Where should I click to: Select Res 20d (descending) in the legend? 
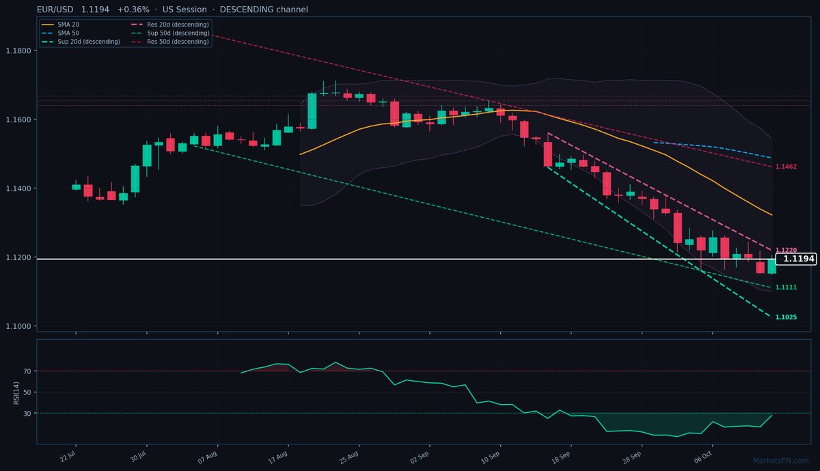169,25
